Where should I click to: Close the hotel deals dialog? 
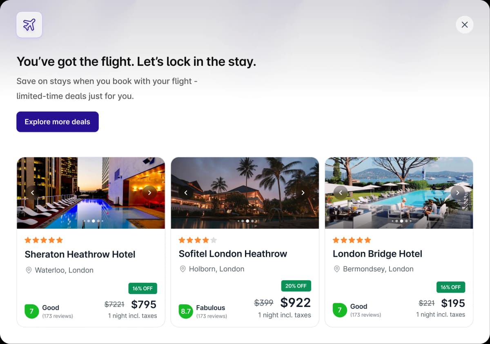[464, 25]
